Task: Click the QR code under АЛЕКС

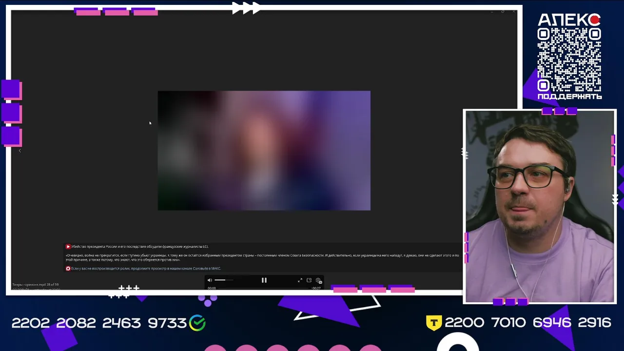Action: coord(569,59)
